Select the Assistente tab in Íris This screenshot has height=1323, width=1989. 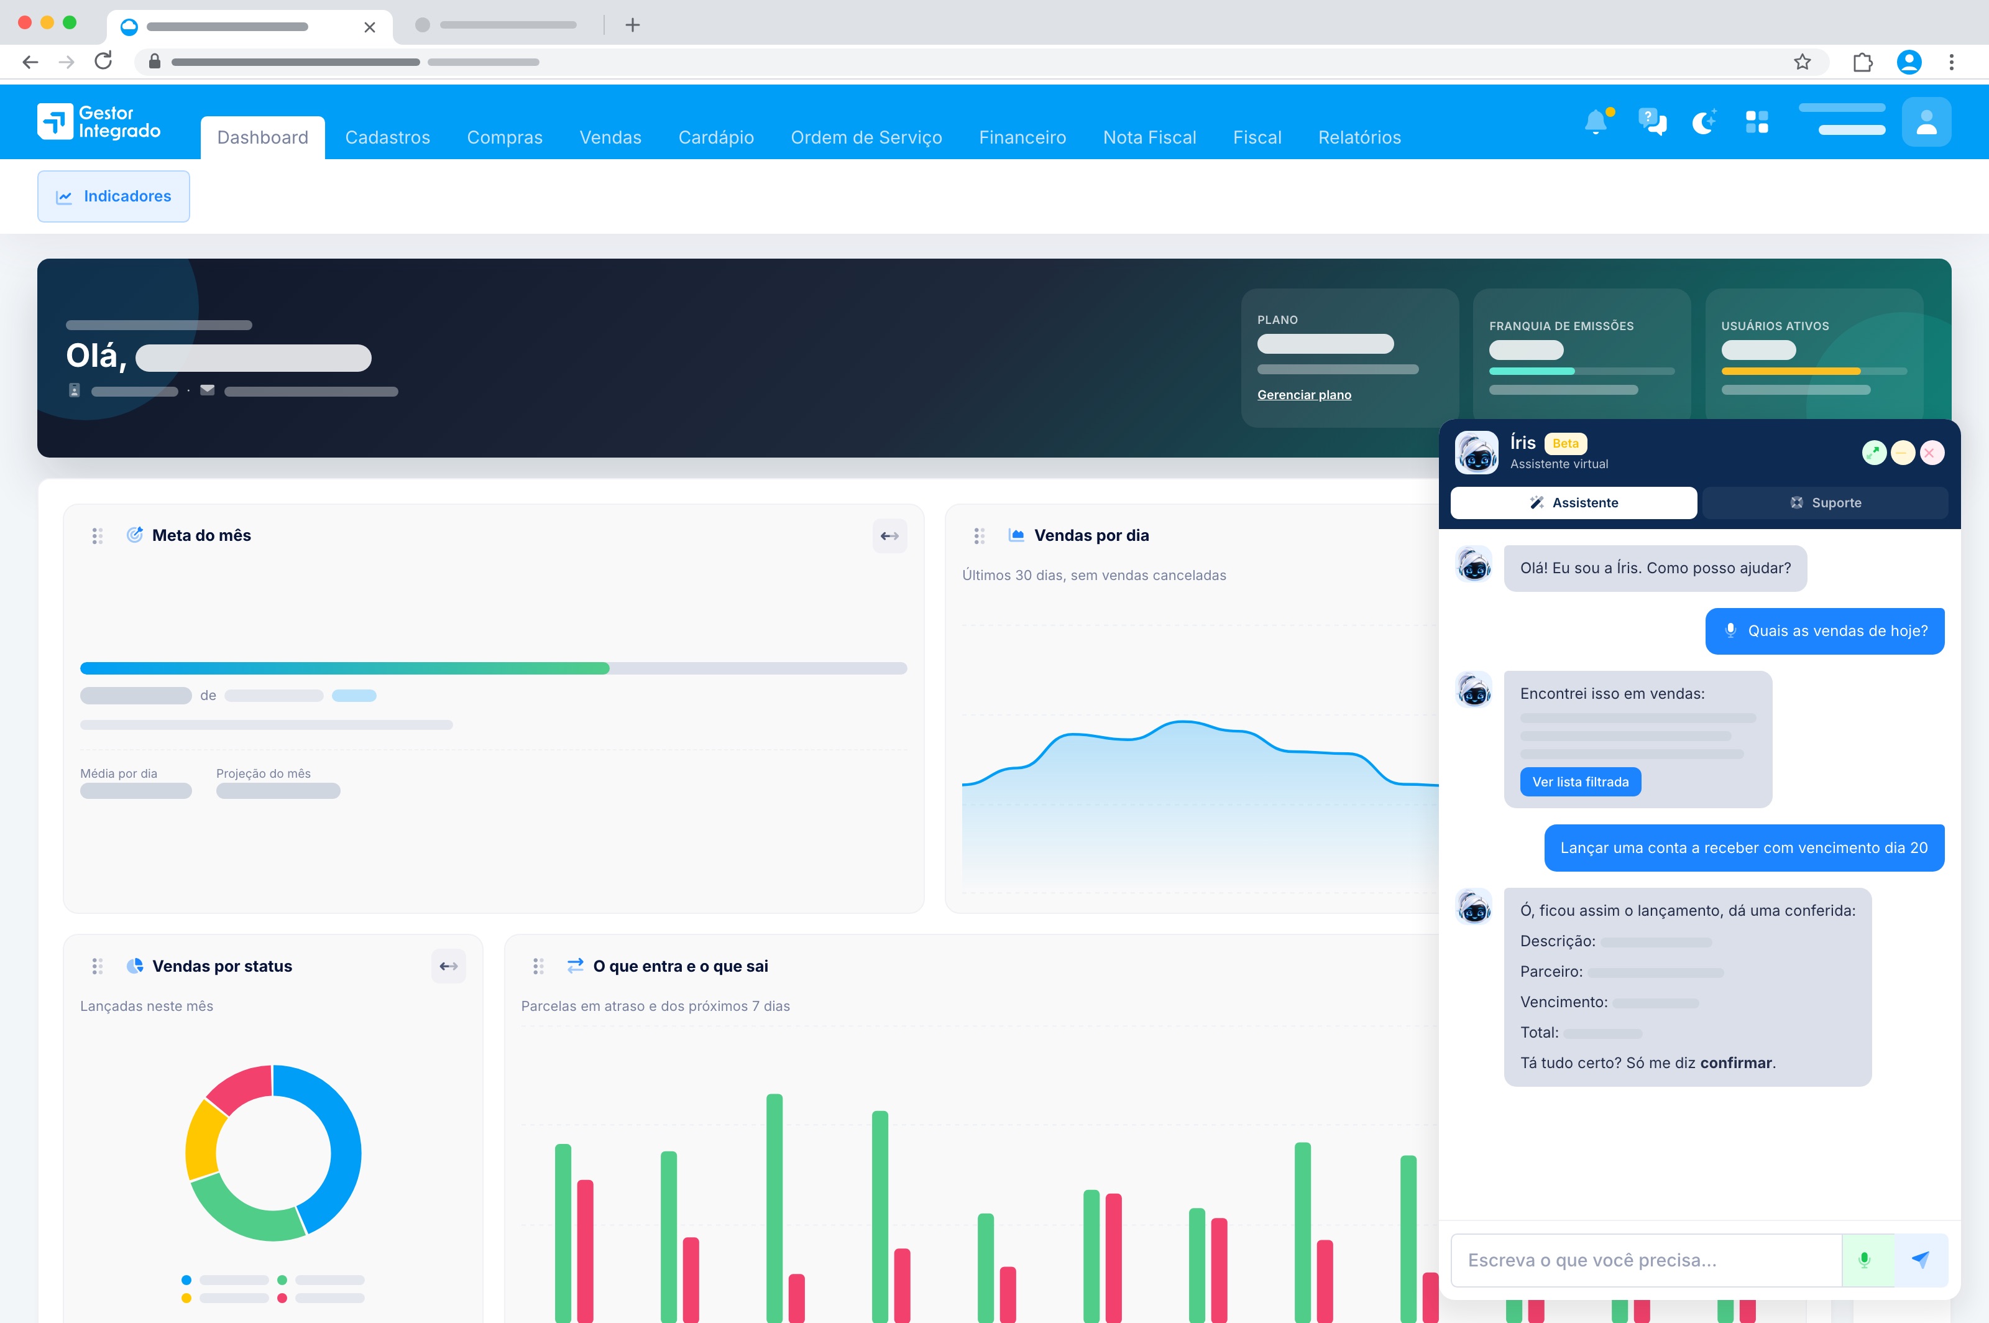[x=1574, y=503]
